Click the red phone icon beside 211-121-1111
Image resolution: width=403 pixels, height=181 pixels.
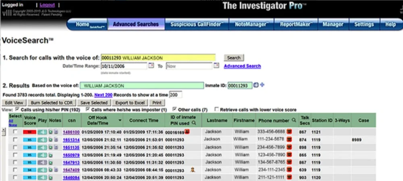289,177
